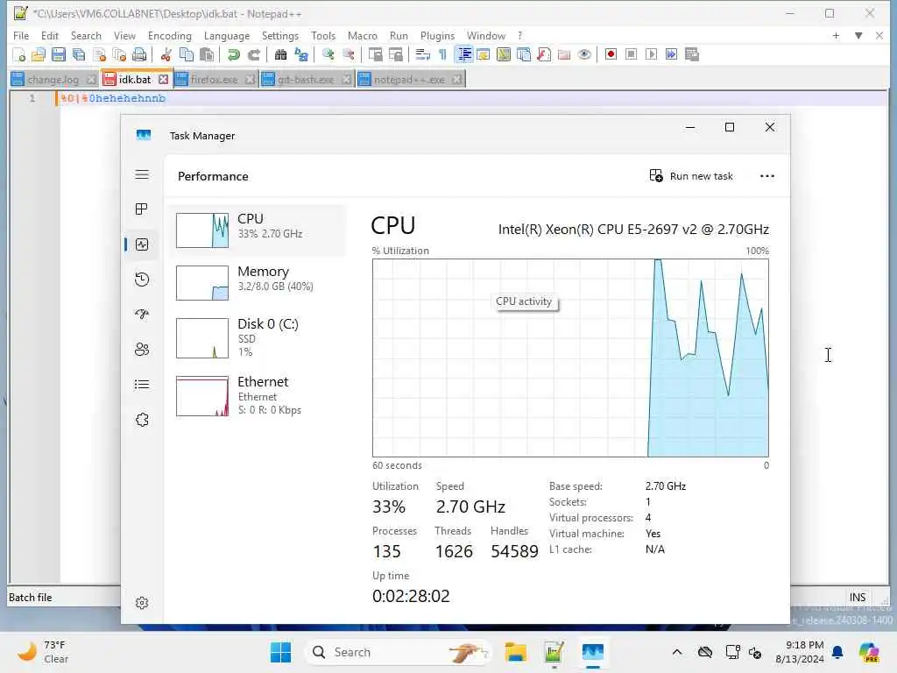The width and height of the screenshot is (897, 673).
Task: Undo the last edit with green arrow
Action: pos(233,54)
